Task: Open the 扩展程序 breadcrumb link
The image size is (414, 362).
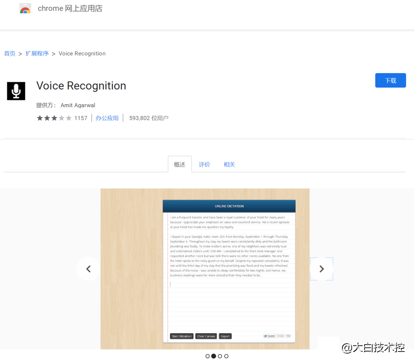Action: (37, 53)
